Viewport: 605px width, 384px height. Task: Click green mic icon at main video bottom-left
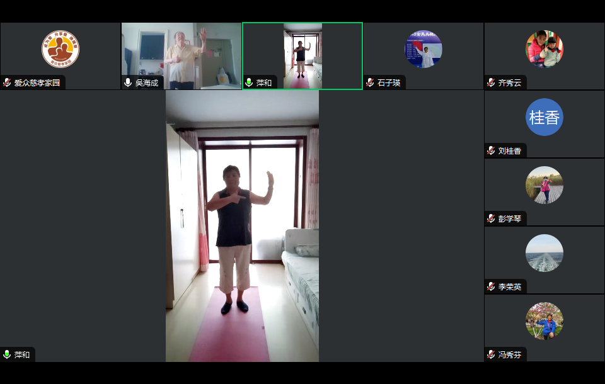(x=7, y=355)
